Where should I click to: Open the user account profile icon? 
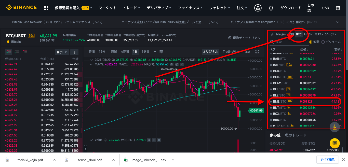coord(258,8)
